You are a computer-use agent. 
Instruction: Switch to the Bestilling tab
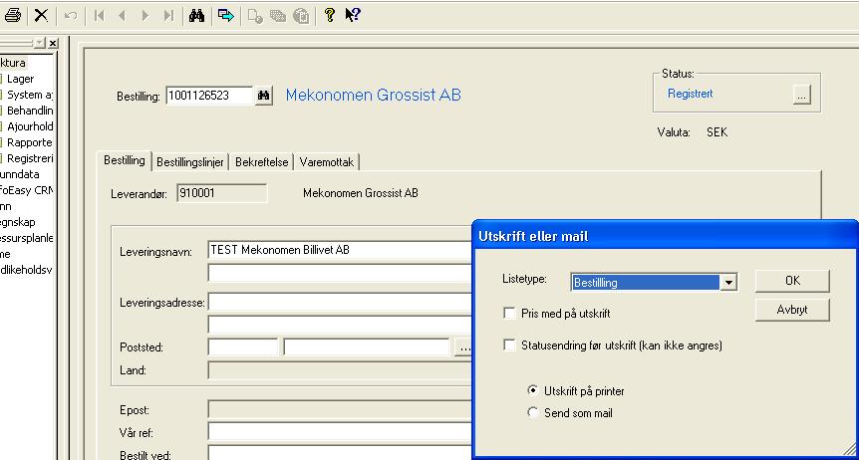pos(125,160)
